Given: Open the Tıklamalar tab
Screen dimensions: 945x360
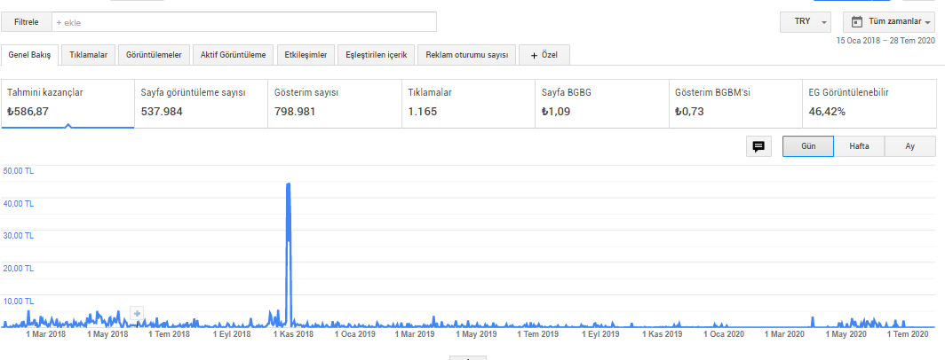Looking at the screenshot, I should (89, 55).
